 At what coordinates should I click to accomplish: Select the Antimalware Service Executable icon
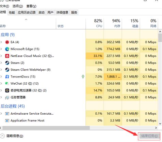[7, 114]
